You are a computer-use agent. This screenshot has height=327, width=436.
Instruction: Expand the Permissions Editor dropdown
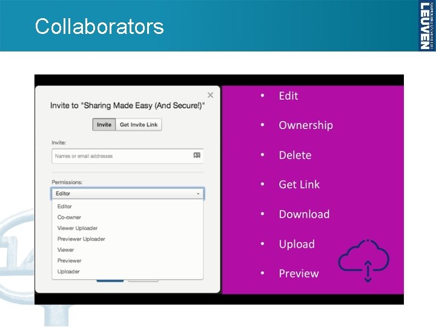(x=128, y=194)
